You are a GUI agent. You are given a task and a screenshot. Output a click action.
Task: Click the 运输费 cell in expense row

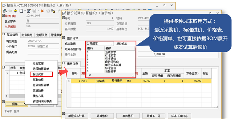click(103, 81)
